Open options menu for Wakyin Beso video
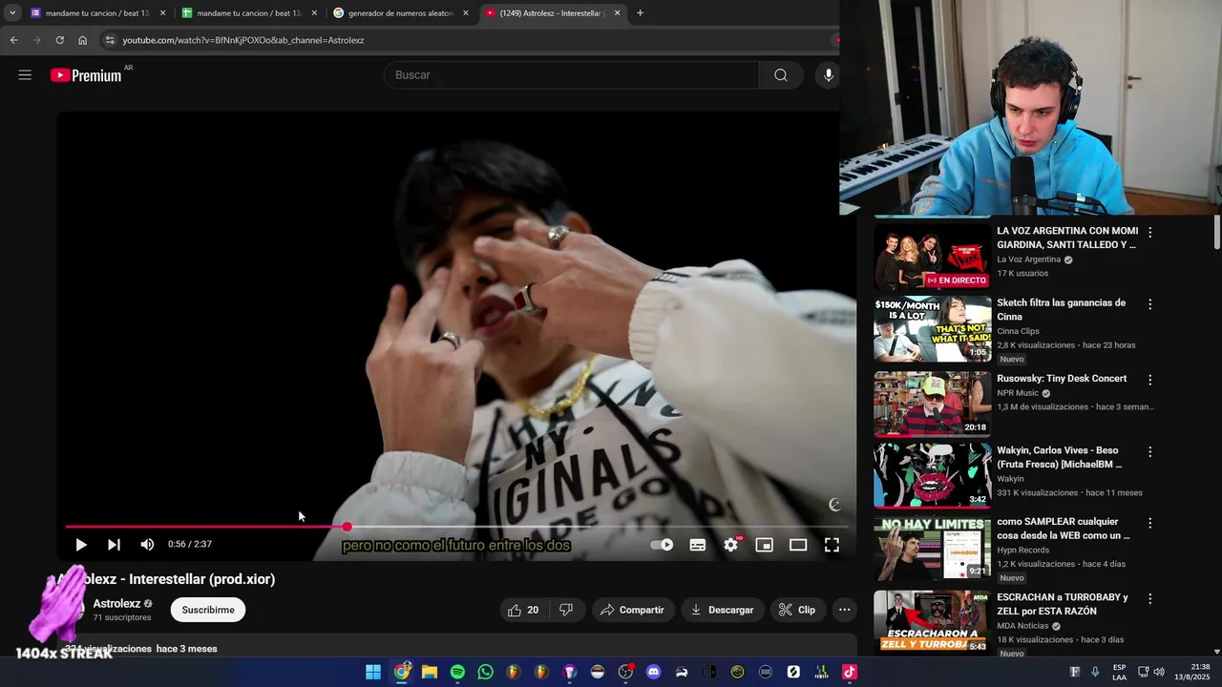Viewport: 1222px width, 687px height. (x=1149, y=451)
